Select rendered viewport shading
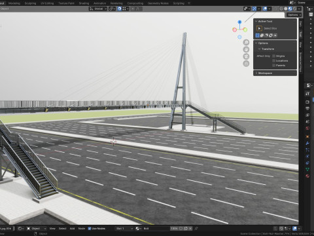 pos(294,9)
